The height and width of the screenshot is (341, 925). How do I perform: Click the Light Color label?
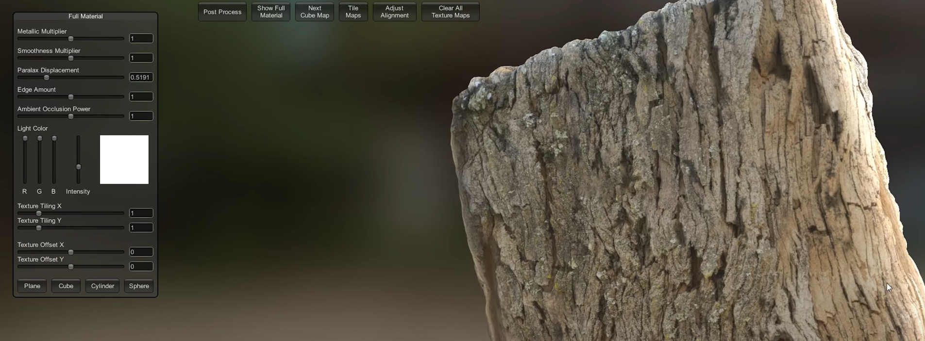(33, 128)
